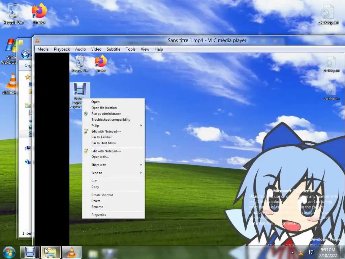This screenshot has width=345, height=259.
Task: Select the Firefox shortcut on the desktop
Action: (x=39, y=13)
